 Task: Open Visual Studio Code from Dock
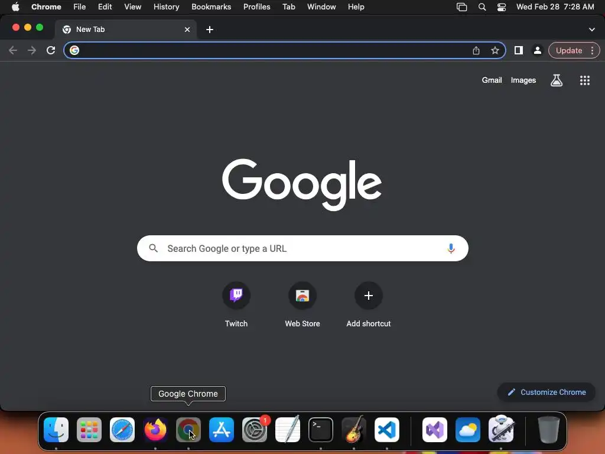tap(387, 430)
